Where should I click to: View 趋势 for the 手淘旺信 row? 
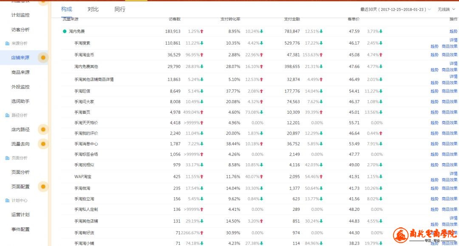(434, 91)
